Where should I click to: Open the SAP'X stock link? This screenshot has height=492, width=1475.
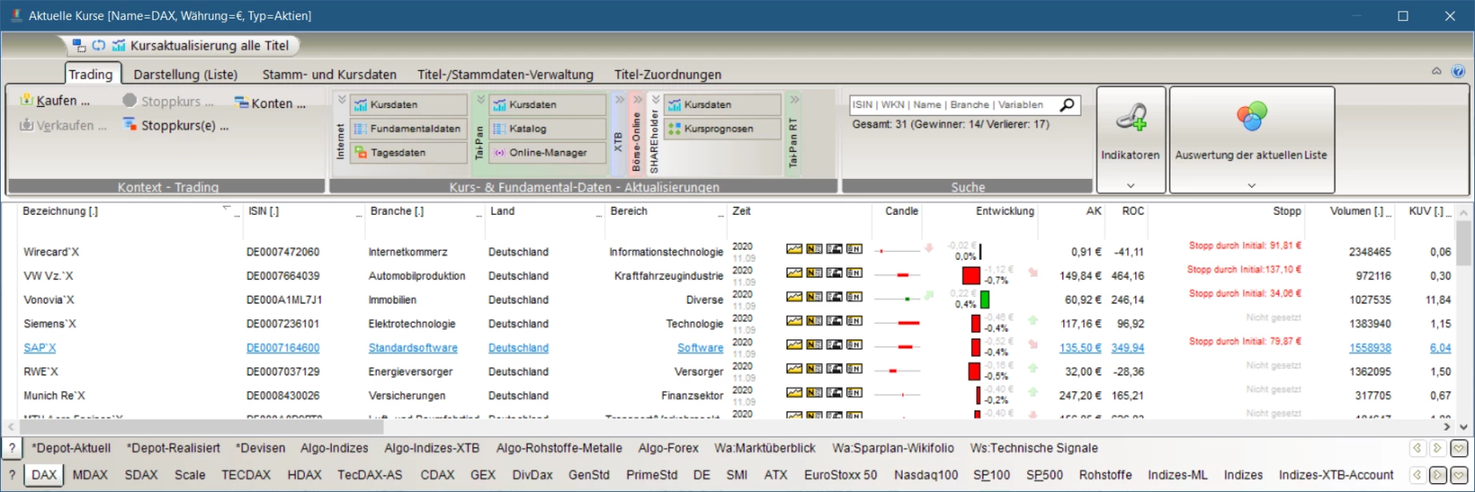[x=40, y=348]
